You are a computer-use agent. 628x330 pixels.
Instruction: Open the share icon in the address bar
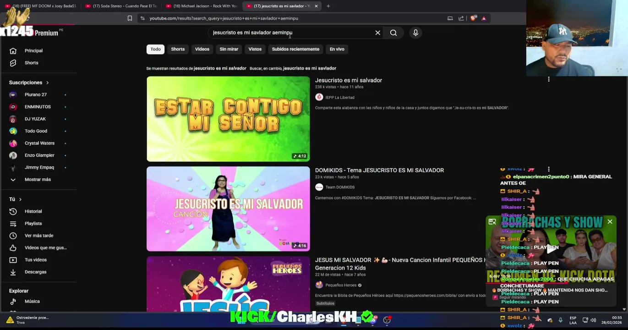tap(461, 18)
